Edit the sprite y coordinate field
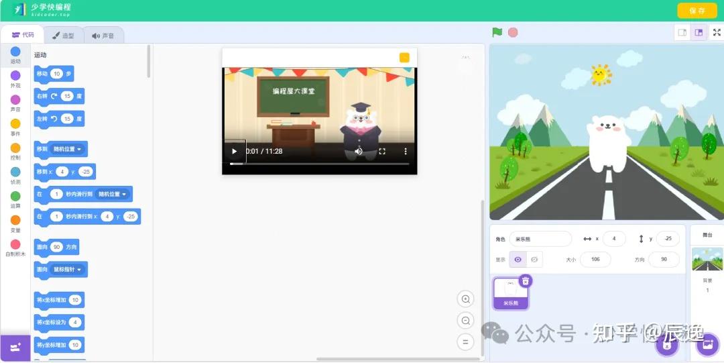Image resolution: width=724 pixels, height=363 pixels. [667, 239]
